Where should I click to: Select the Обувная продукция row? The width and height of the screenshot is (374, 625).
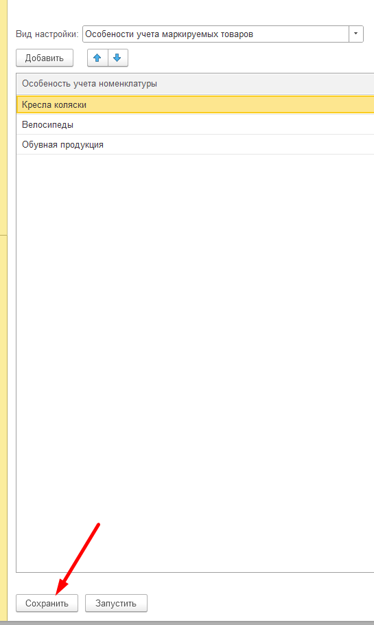tap(195, 144)
